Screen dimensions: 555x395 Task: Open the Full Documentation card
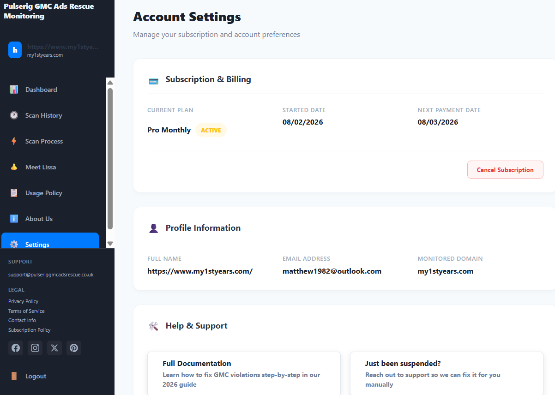coord(244,373)
